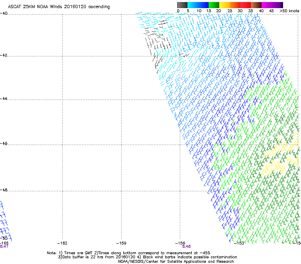This screenshot has width=301, height=264.
Task: Click the 'Data buffer is 22 hrs' note
Action: pos(147,257)
